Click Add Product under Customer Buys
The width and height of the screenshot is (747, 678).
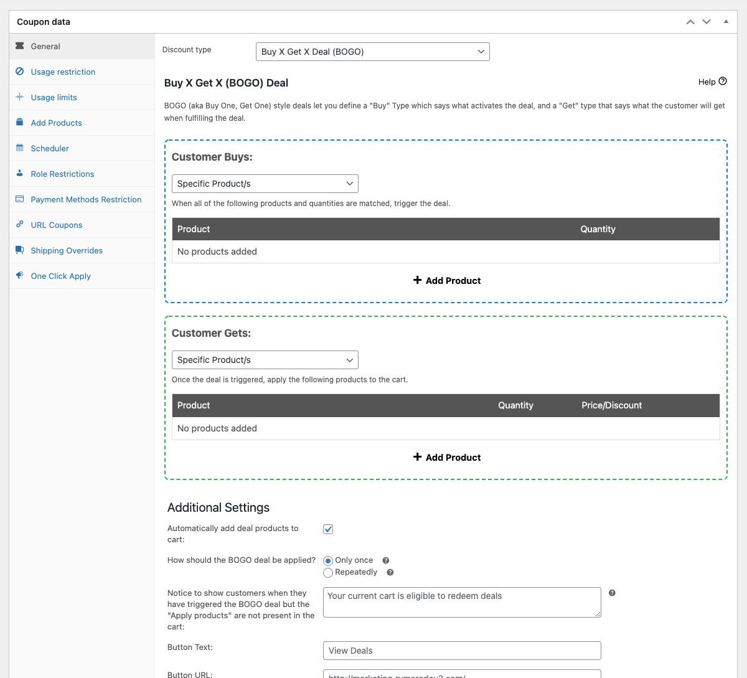click(447, 281)
